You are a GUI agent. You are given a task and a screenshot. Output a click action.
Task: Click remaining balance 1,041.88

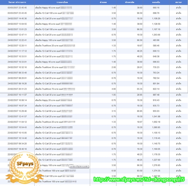(x=156, y=117)
